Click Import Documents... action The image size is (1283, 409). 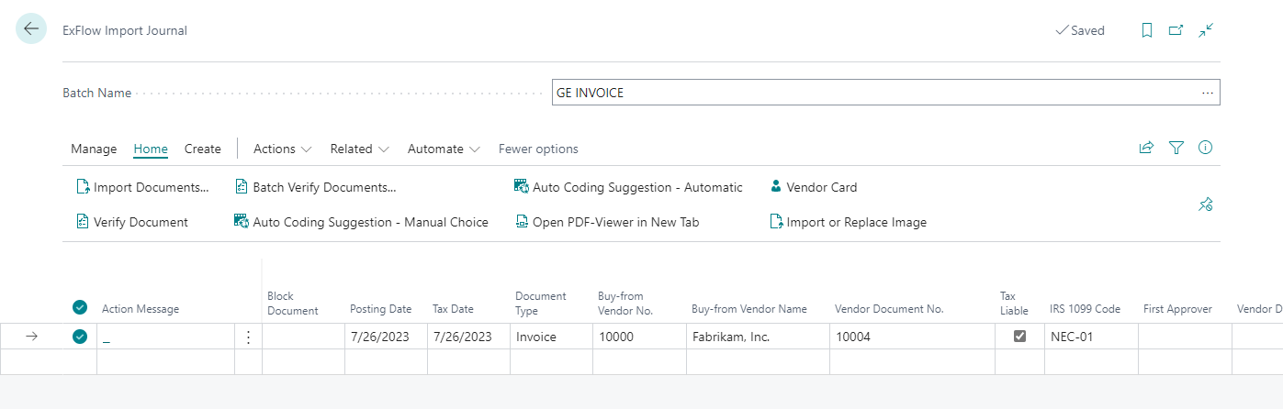142,187
